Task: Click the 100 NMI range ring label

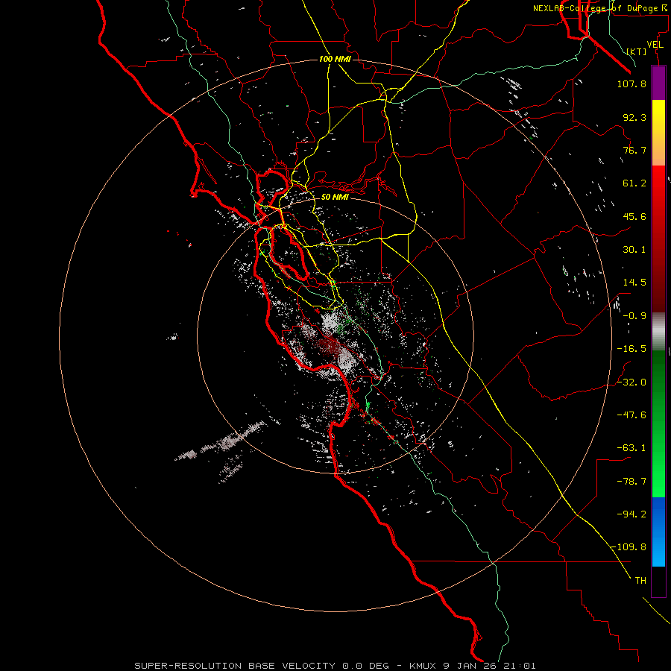Action: (335, 59)
